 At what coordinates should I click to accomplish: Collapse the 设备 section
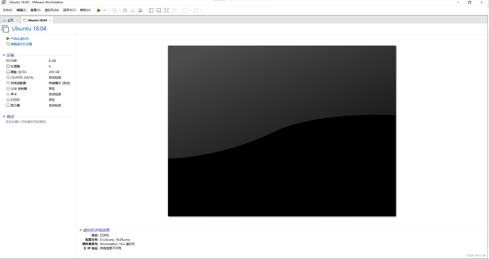click(x=4, y=55)
